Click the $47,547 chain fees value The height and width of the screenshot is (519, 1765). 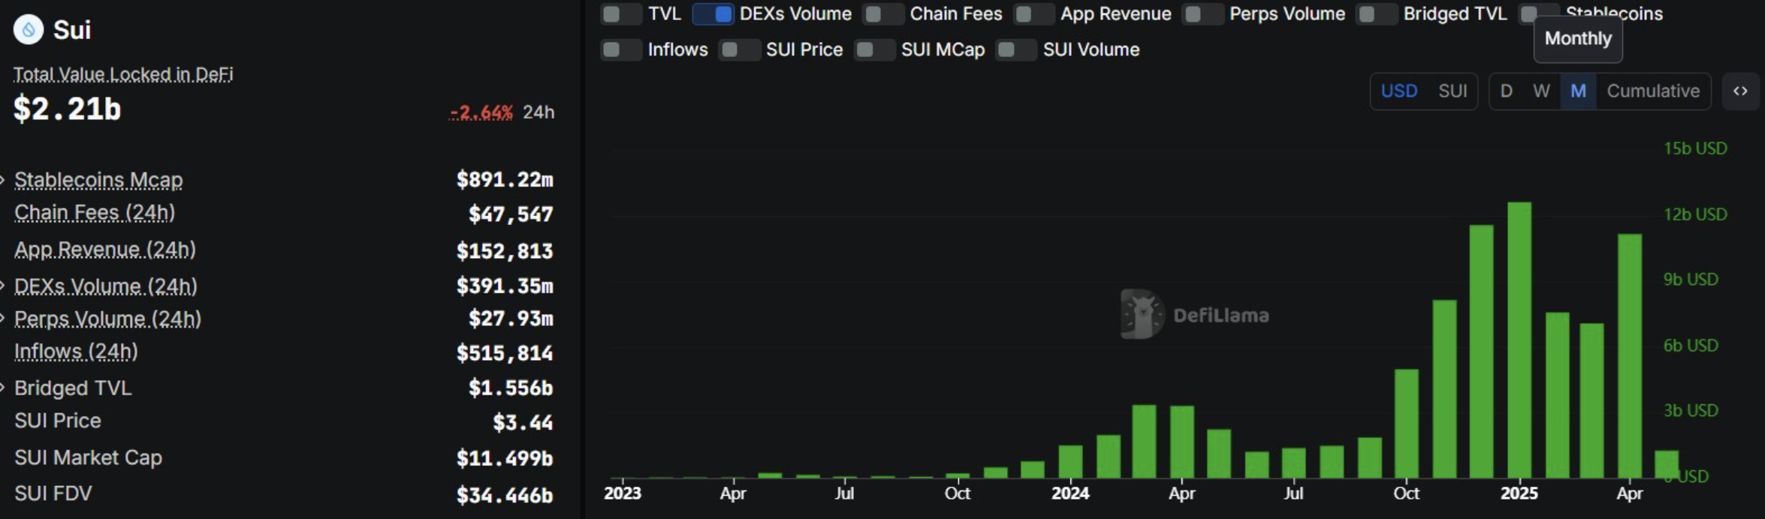511,214
